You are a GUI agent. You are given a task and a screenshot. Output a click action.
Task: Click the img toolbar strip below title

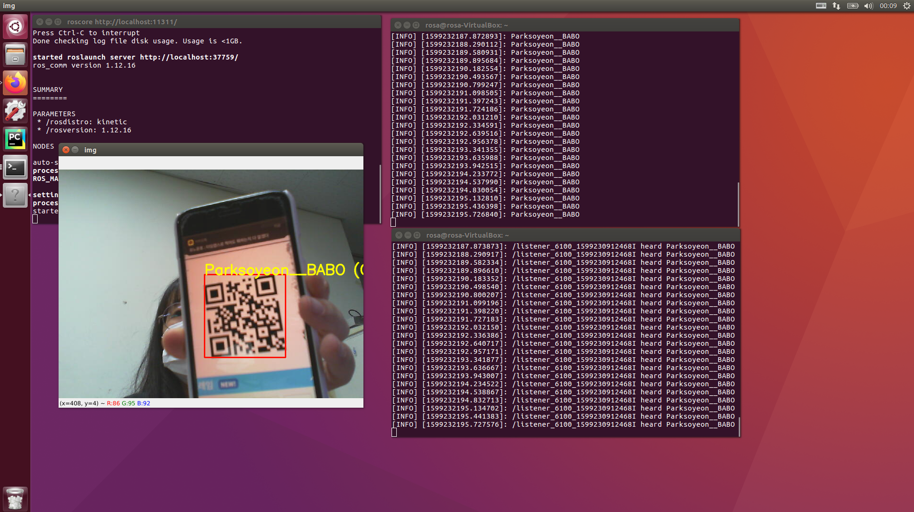[x=211, y=163]
